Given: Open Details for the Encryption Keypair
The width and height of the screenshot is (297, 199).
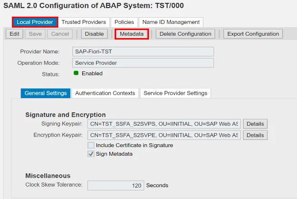Looking at the screenshot, I should pyautogui.click(x=255, y=135).
